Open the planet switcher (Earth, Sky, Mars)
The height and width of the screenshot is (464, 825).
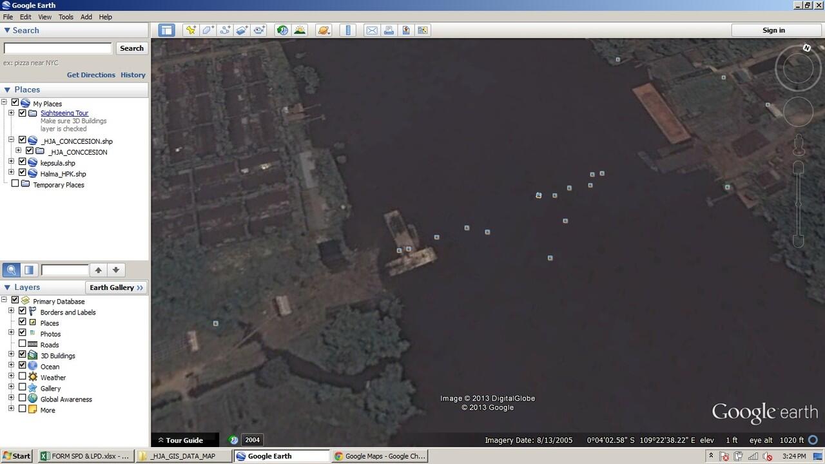324,30
